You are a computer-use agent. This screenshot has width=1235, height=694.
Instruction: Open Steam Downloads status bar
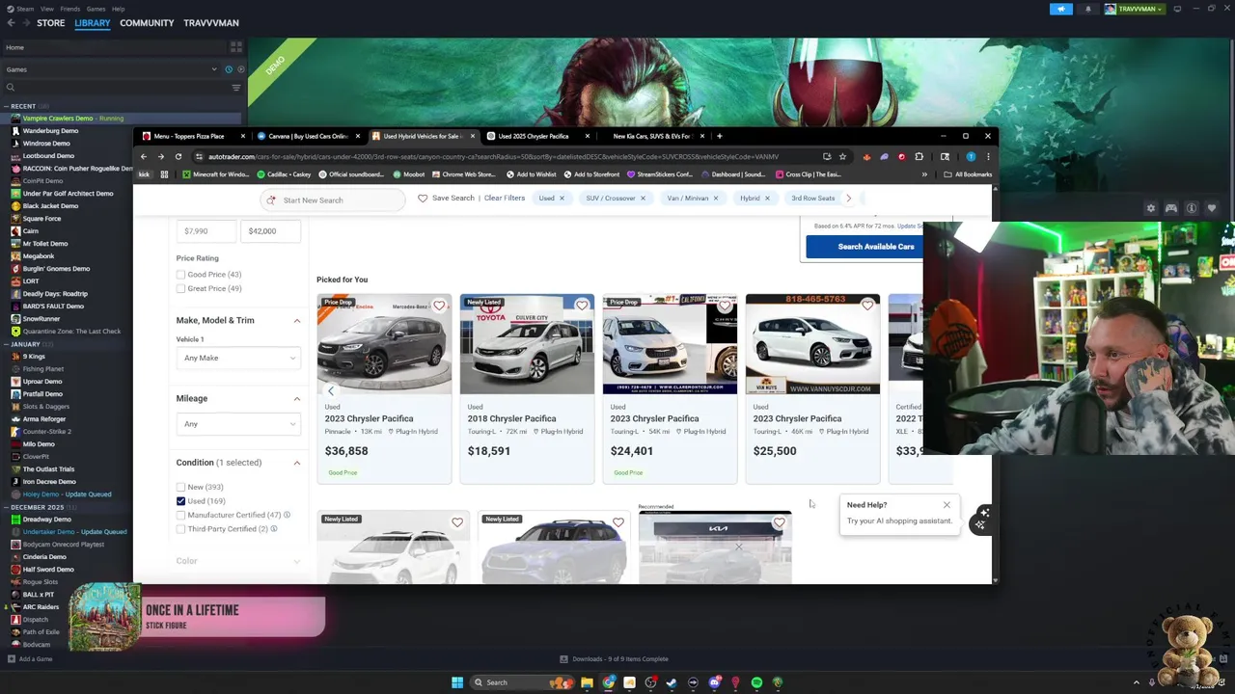tap(616, 659)
